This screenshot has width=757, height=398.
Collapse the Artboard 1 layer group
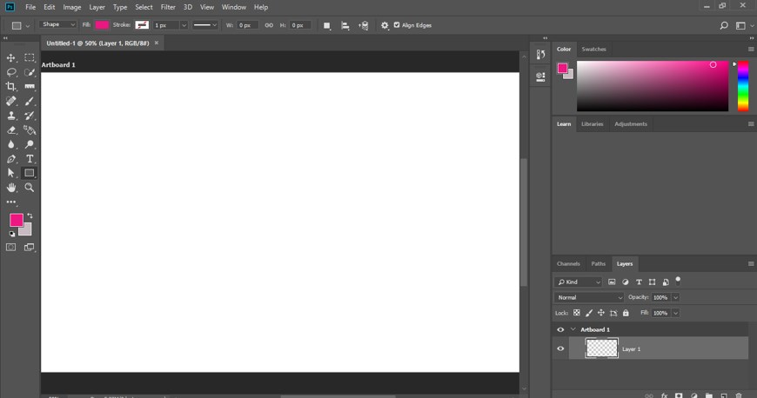pyautogui.click(x=573, y=329)
